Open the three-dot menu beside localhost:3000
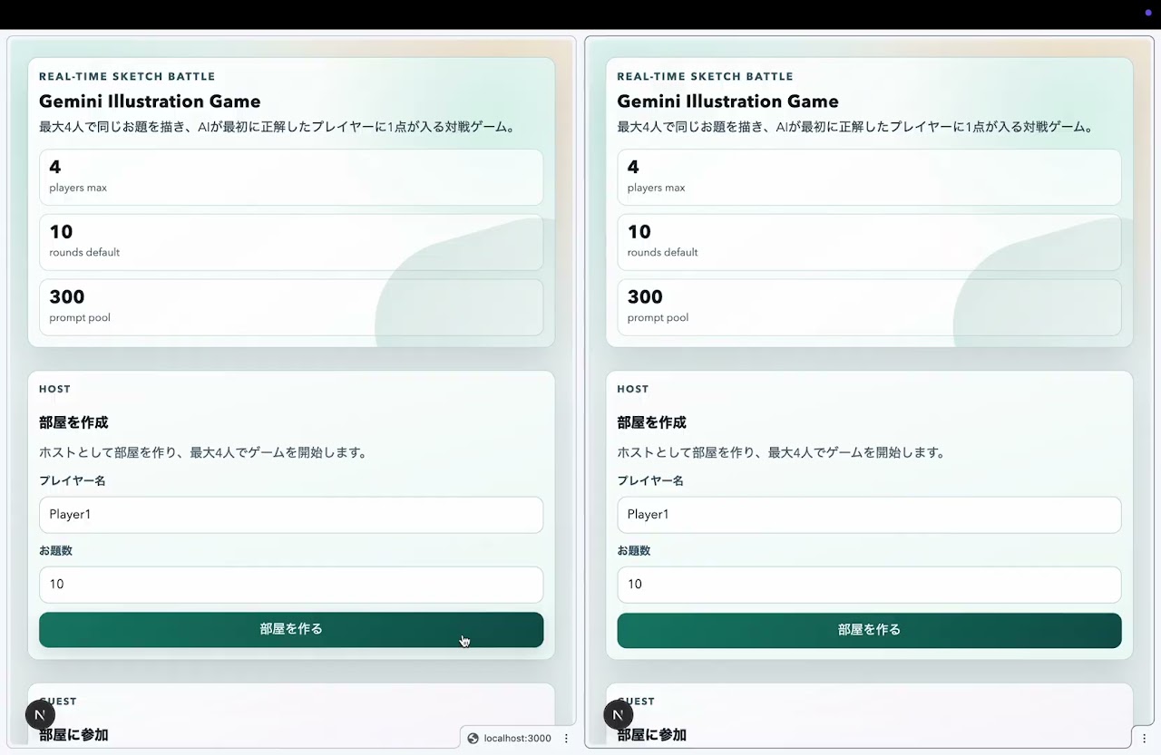Screen dimensions: 1161x755 click(567, 738)
